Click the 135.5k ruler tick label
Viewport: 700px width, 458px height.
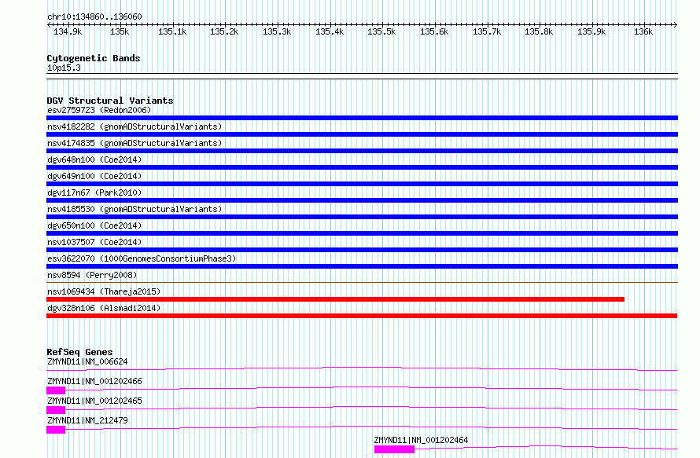tap(381, 31)
